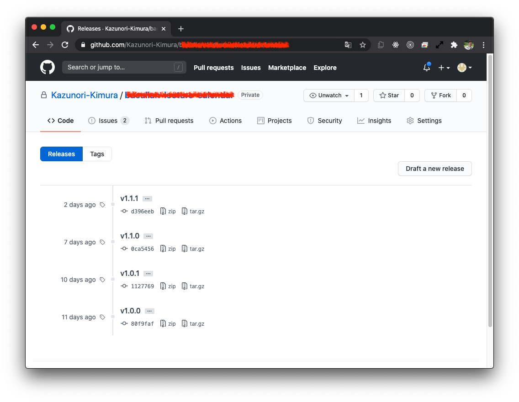The width and height of the screenshot is (519, 402).
Task: Open Issues in top navigation
Action: click(250, 68)
